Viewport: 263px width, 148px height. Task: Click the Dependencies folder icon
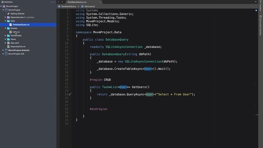coord(8,17)
